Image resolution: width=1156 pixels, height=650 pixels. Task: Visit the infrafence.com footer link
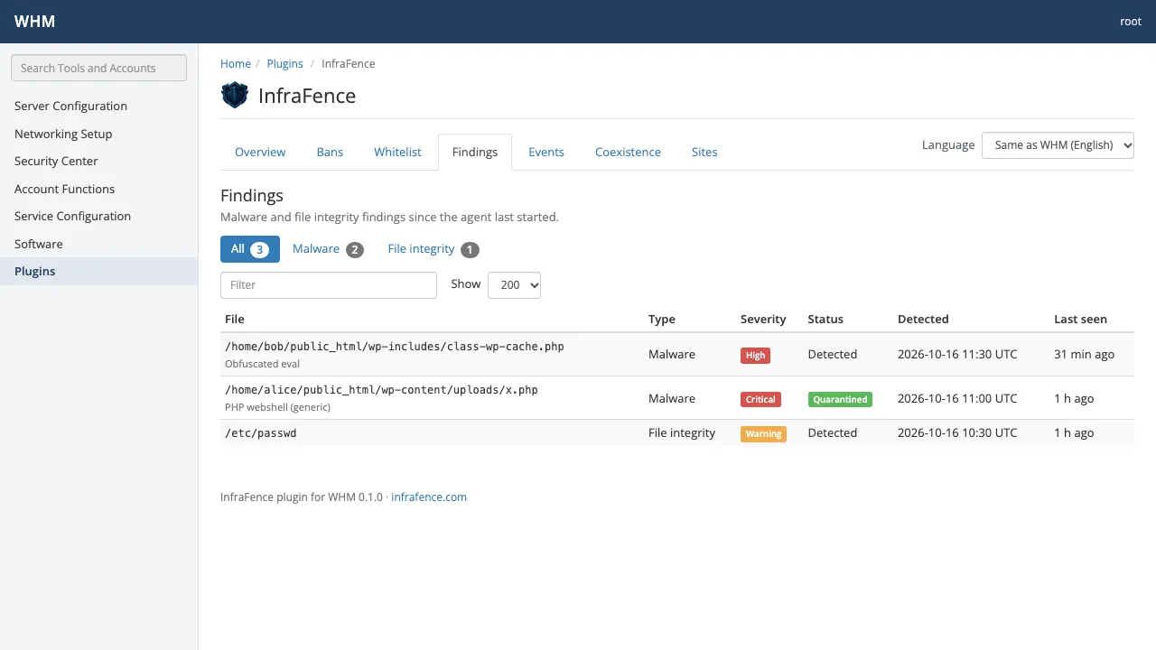pos(429,497)
